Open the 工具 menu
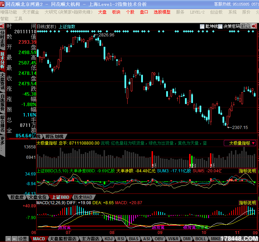Image resolution: width=259 pixels, height=242 pixels. tap(18, 19)
